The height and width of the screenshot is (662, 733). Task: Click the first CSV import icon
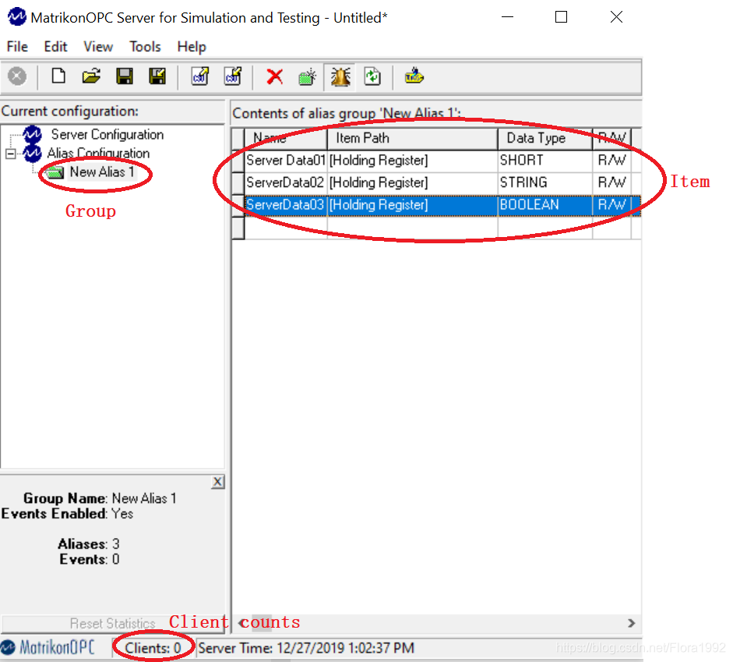pos(200,76)
